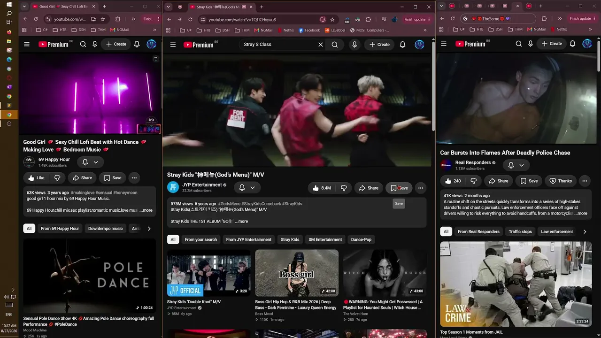Save the God's Menu video to a playlist
Image resolution: width=601 pixels, height=338 pixels.
[x=399, y=188]
